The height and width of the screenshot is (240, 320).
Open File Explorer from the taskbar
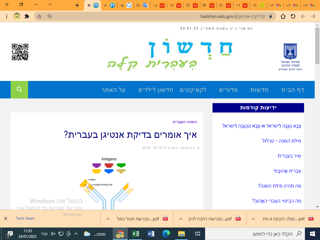(182, 234)
